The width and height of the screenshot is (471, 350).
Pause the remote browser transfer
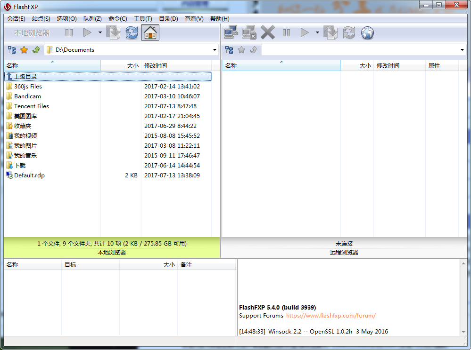(287, 32)
